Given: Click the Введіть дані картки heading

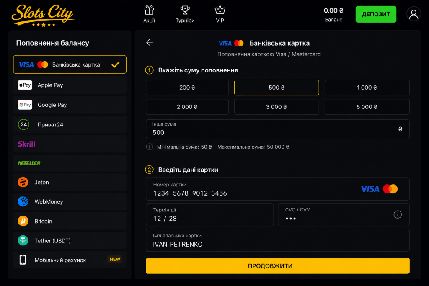Looking at the screenshot, I should [188, 170].
